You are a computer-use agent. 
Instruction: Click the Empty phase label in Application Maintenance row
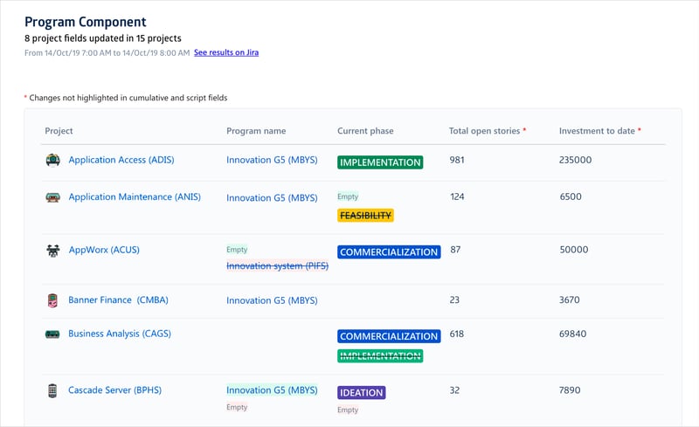(x=348, y=196)
